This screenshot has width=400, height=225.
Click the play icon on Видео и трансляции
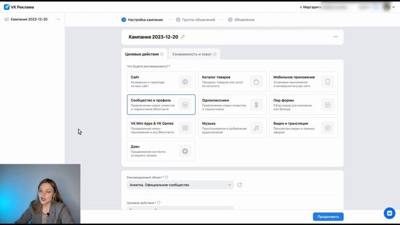327,127
